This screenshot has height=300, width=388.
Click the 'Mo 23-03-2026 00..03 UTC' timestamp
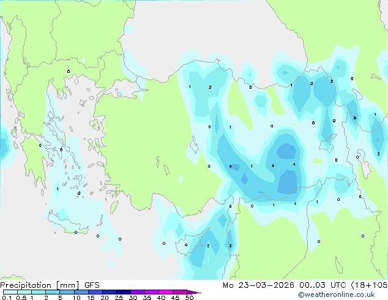285,285
